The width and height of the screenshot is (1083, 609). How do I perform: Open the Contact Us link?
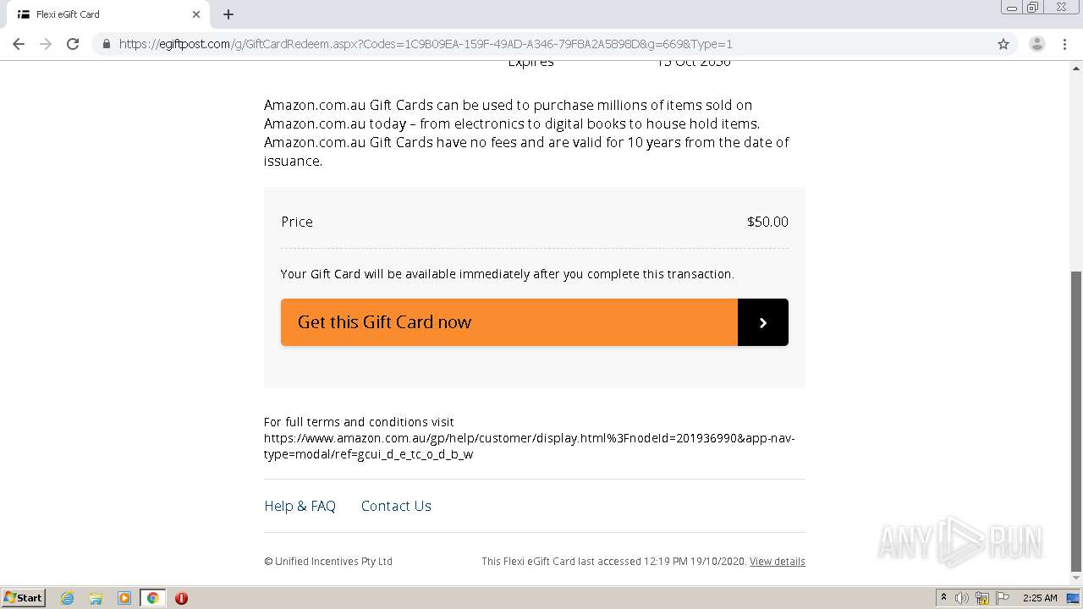396,506
